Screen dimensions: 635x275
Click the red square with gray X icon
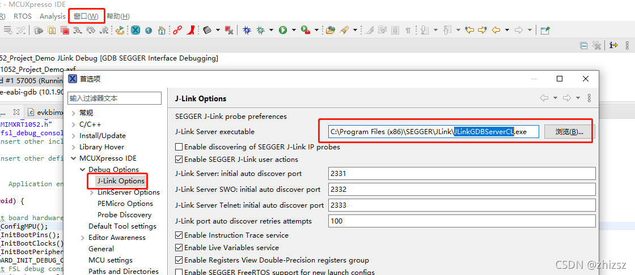pyautogui.click(x=229, y=30)
